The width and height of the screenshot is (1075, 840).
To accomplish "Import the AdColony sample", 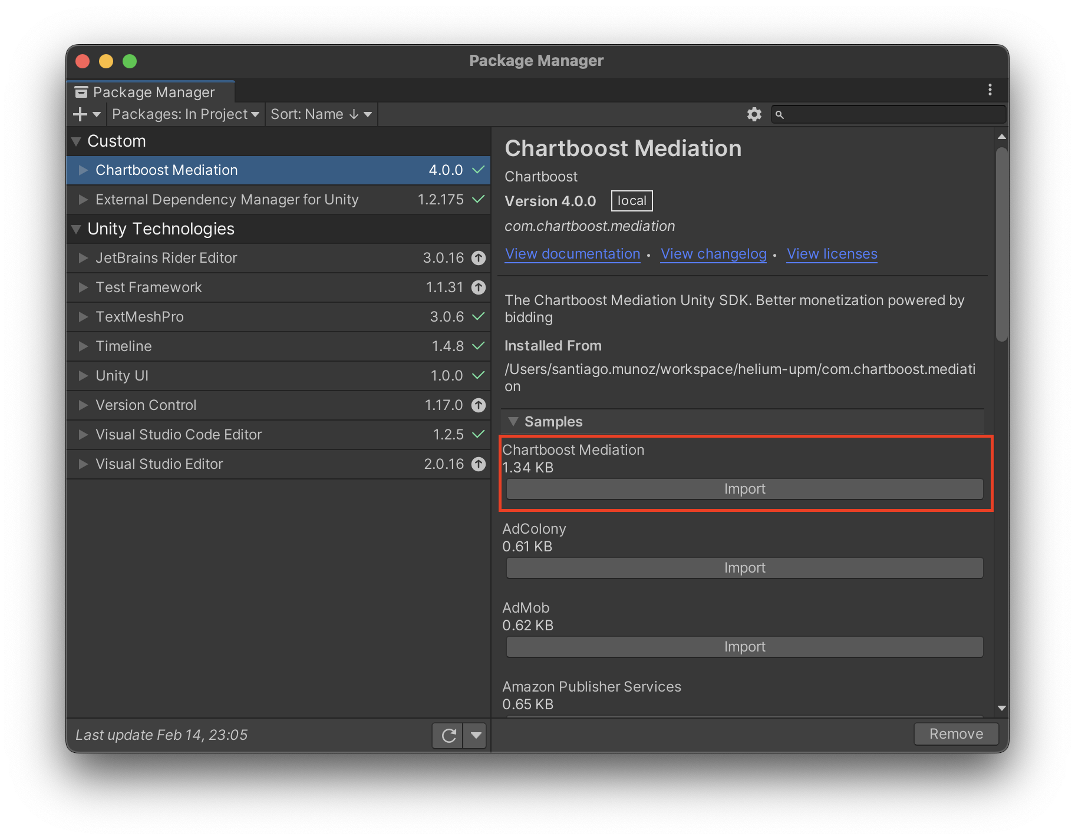I will pos(744,568).
